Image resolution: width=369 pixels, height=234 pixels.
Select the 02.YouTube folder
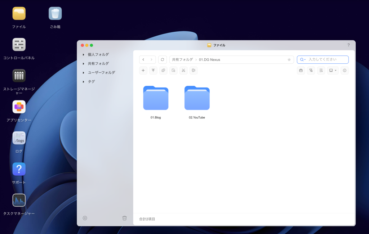click(197, 98)
